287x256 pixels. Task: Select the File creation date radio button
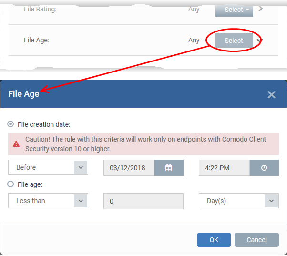point(10,124)
